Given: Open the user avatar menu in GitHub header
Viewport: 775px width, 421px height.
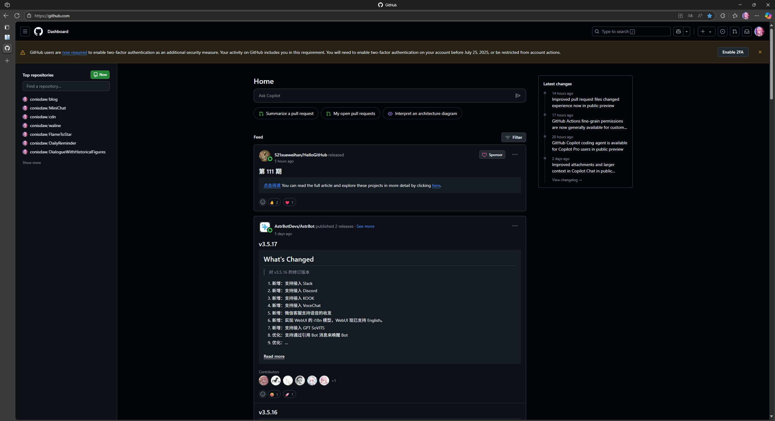Looking at the screenshot, I should [x=759, y=31].
